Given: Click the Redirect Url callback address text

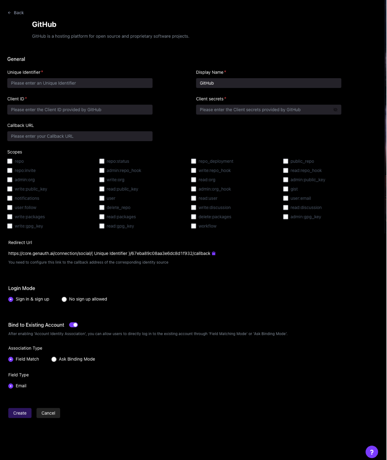Looking at the screenshot, I should 109,254.
